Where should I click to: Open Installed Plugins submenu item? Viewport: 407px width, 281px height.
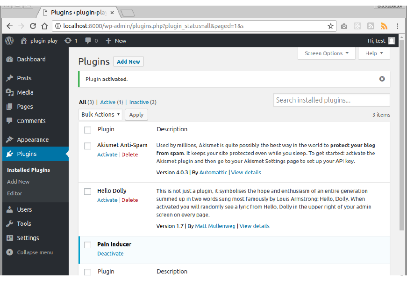[29, 170]
